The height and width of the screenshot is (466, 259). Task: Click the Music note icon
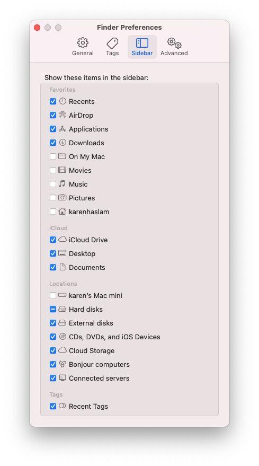coord(62,184)
